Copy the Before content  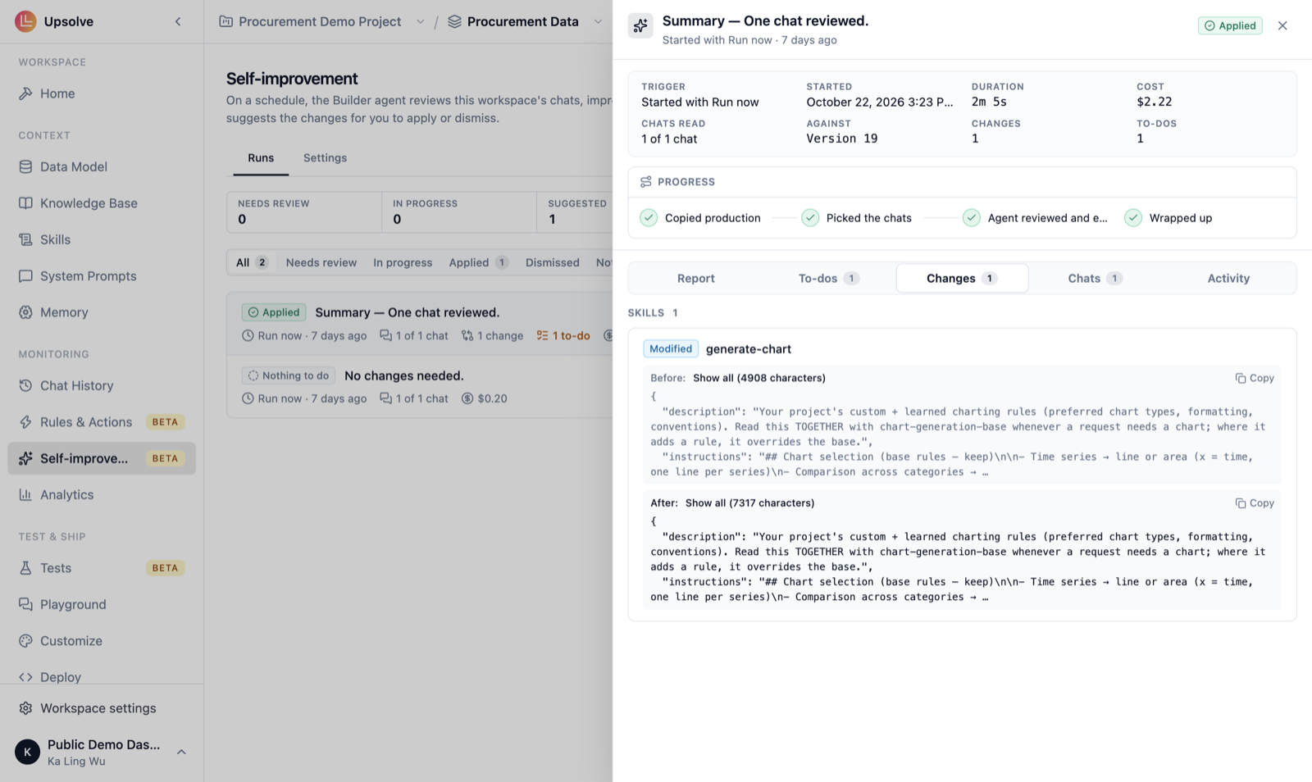point(1255,378)
